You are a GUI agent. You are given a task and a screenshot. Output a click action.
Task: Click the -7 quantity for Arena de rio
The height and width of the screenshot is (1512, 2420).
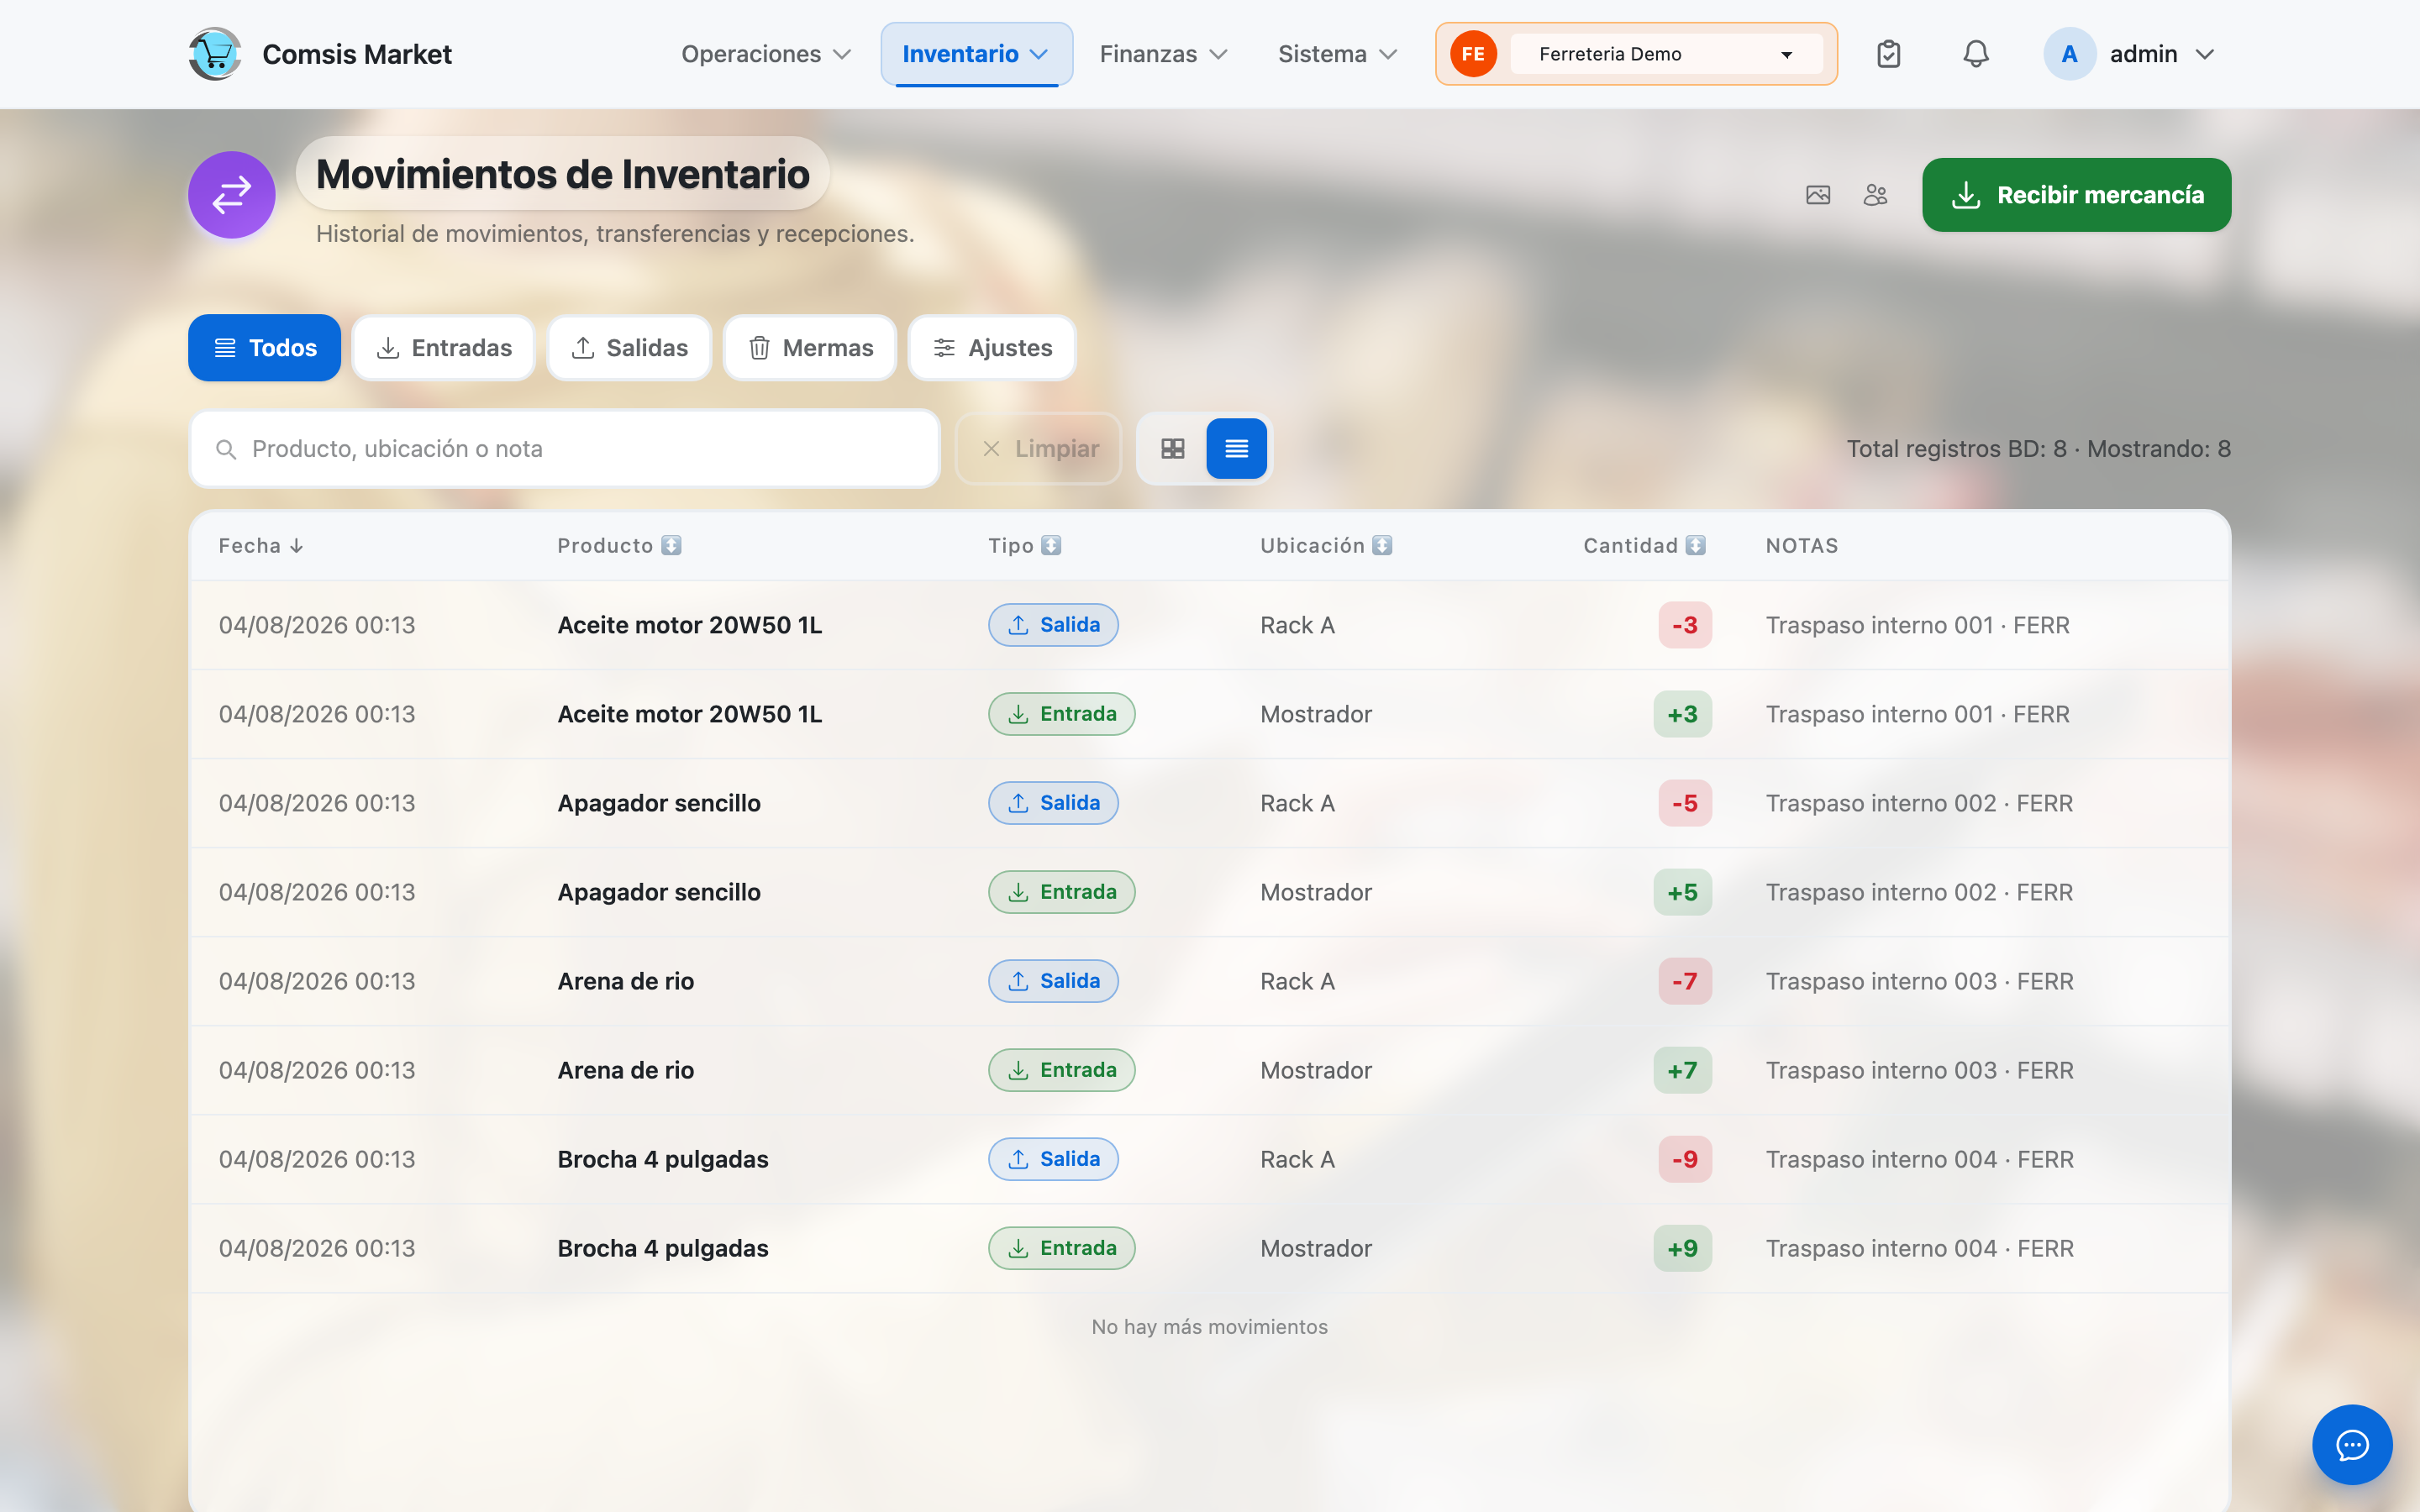(1685, 981)
